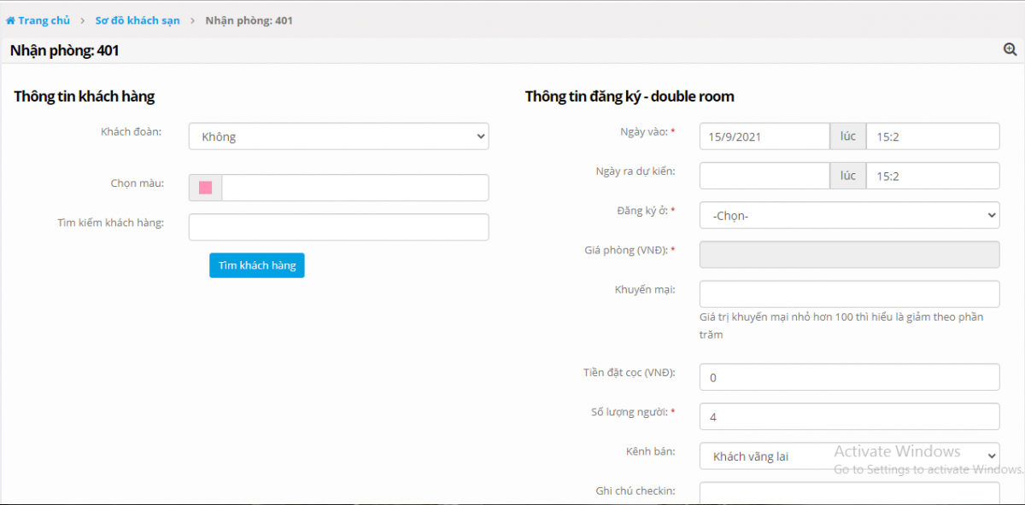Go to Sơ đồ khách sạn link

137,20
